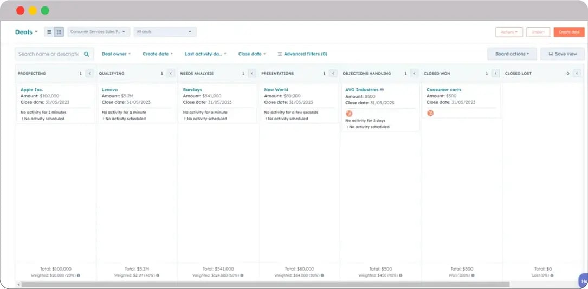Click info icon beside Weighted $2.1M

coord(158,275)
